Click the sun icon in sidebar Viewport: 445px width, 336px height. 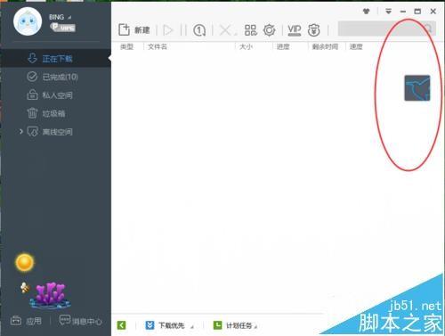coord(25,263)
